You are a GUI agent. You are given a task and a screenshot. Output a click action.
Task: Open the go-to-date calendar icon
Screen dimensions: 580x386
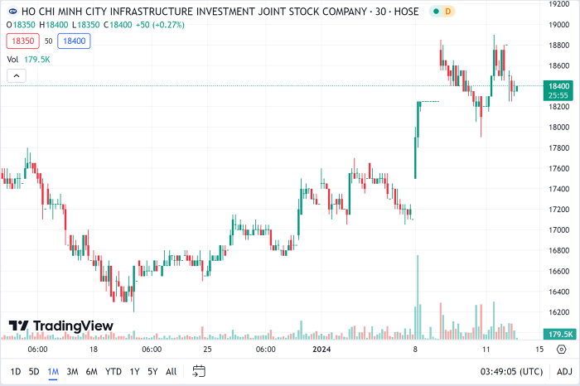[x=199, y=371]
